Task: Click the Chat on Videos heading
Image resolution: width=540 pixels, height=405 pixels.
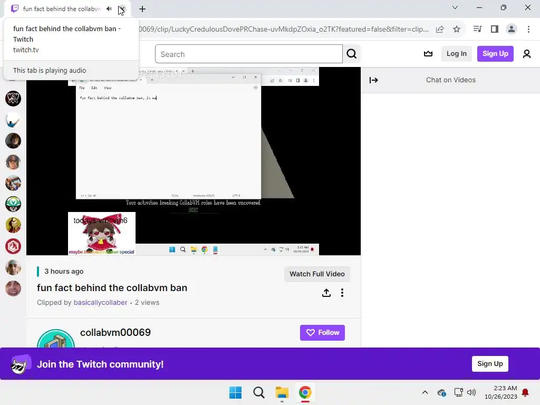Action: 451,80
